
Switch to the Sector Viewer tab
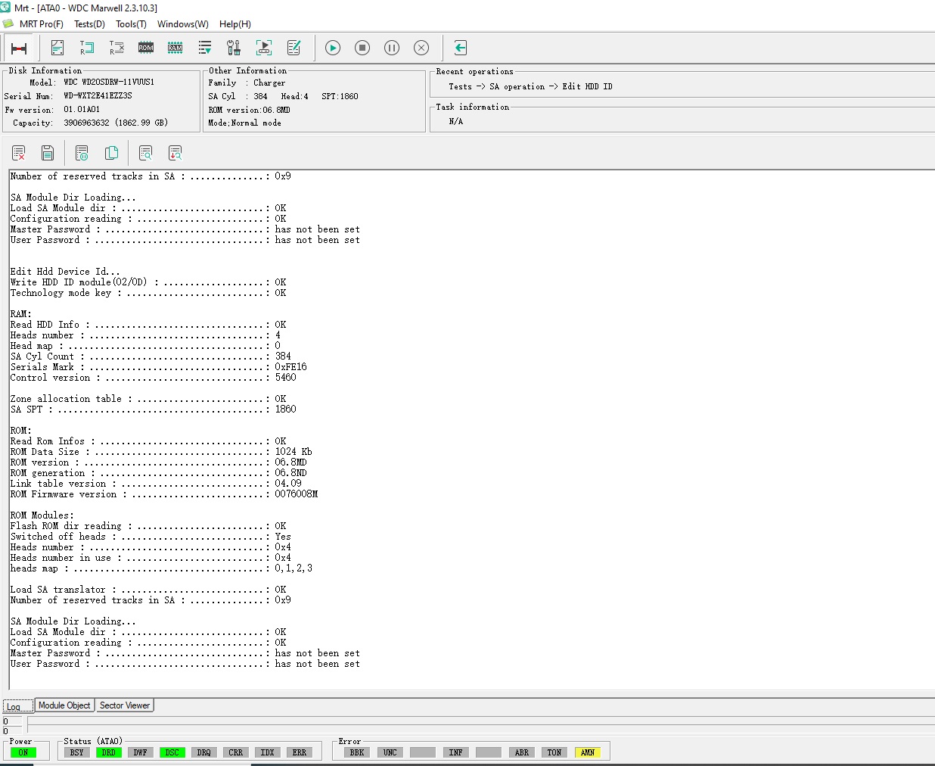[125, 705]
